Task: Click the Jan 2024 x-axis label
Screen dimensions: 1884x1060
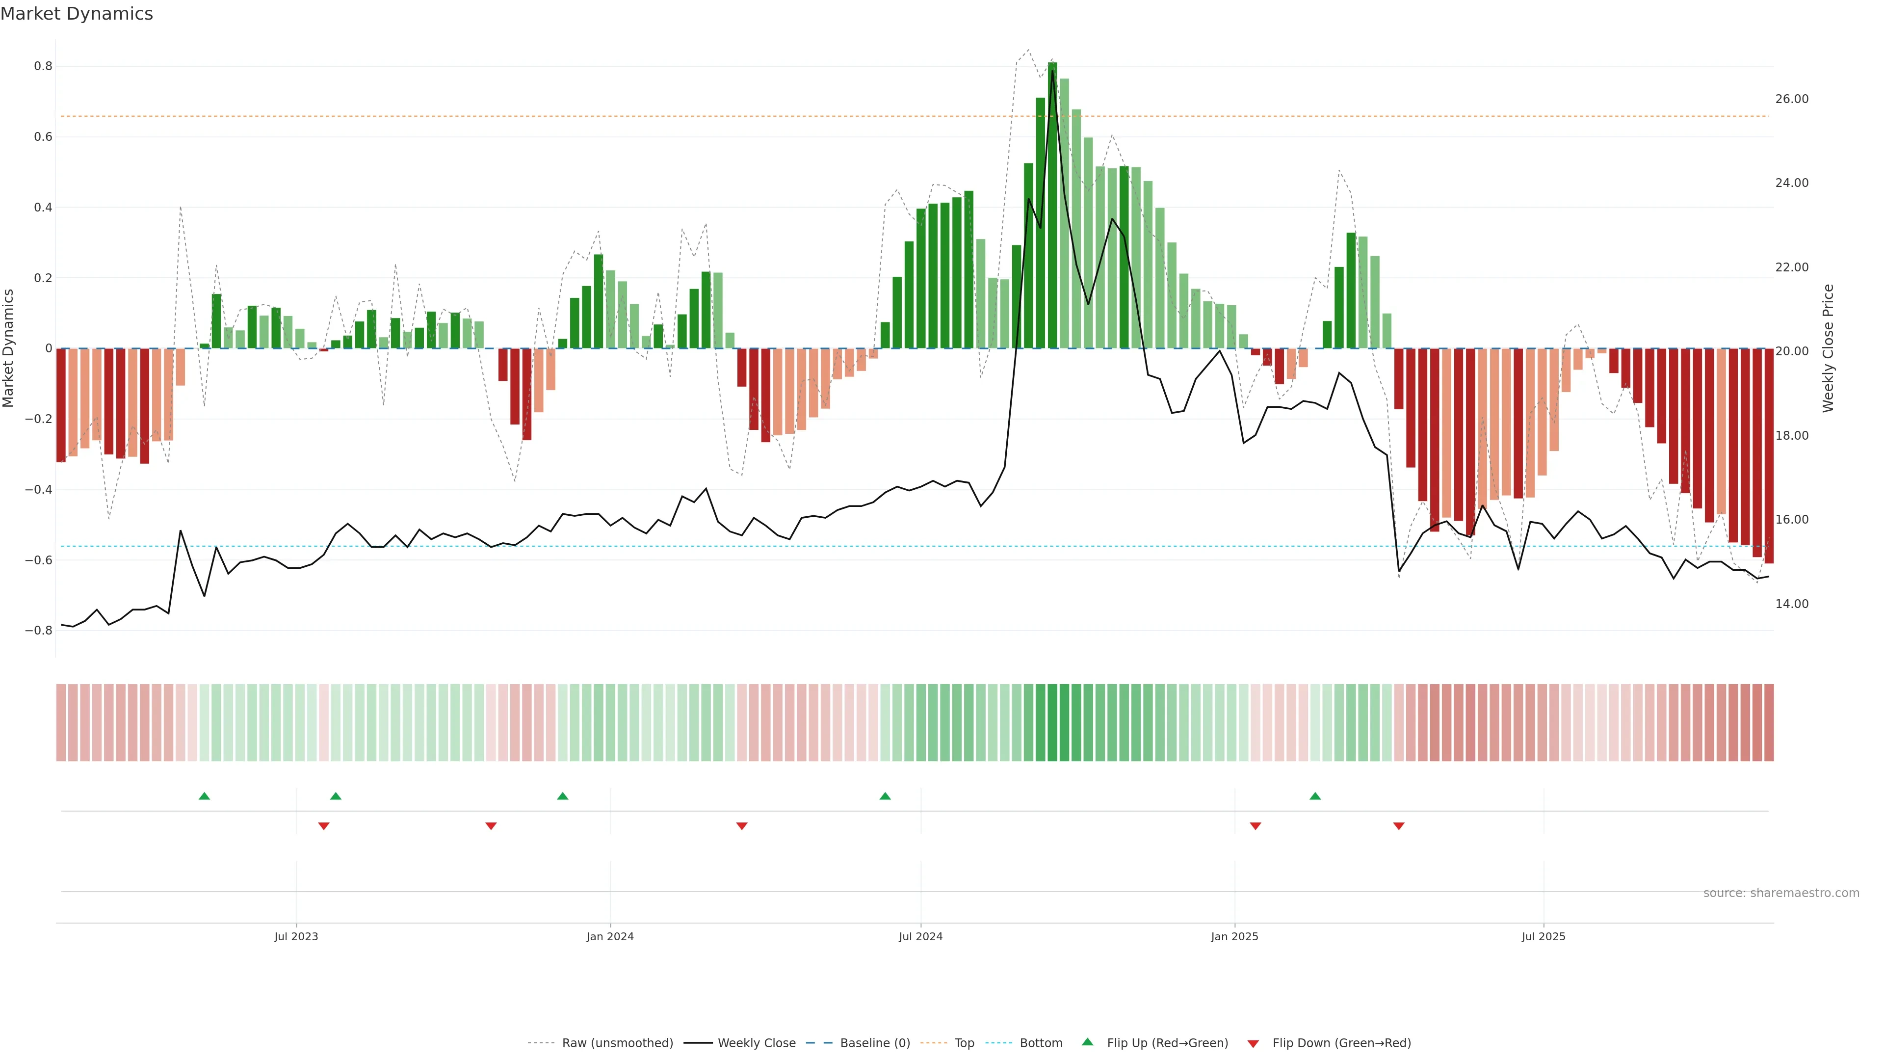Action: (610, 936)
